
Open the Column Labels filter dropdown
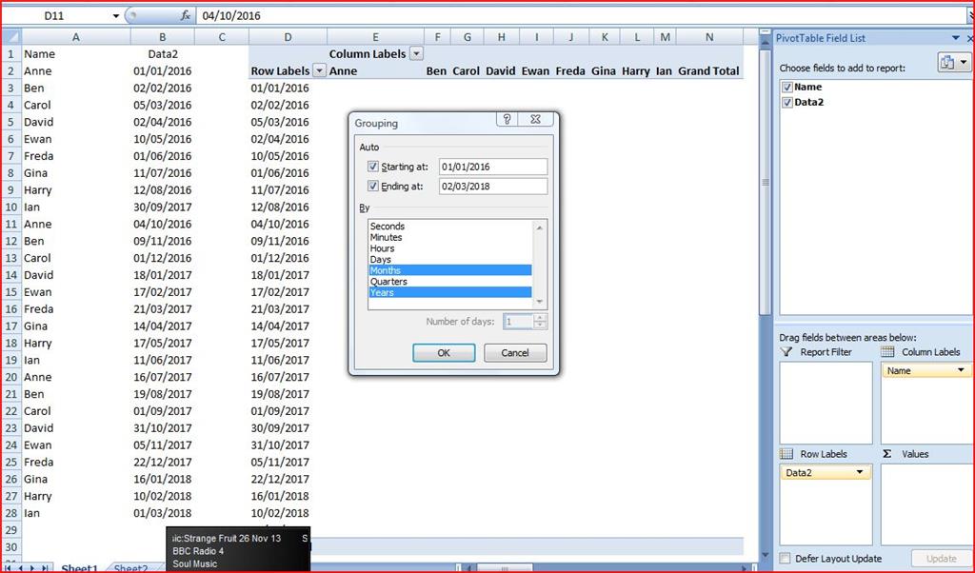click(417, 54)
